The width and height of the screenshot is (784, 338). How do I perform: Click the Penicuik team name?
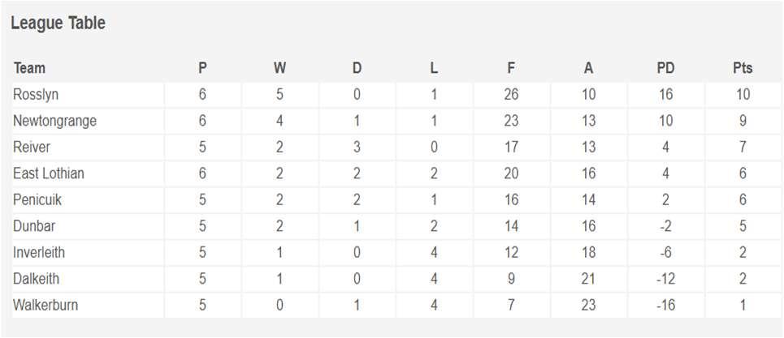pos(37,200)
